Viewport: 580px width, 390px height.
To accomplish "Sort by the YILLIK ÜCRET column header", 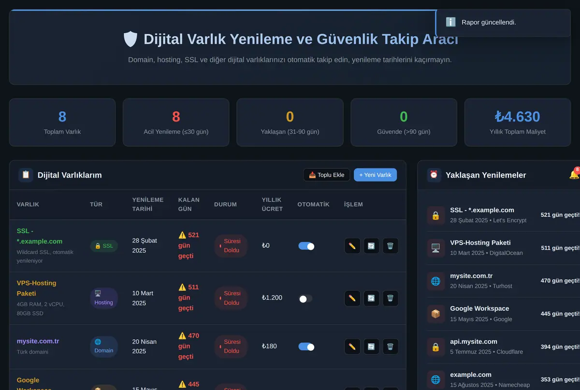I will pos(273,204).
